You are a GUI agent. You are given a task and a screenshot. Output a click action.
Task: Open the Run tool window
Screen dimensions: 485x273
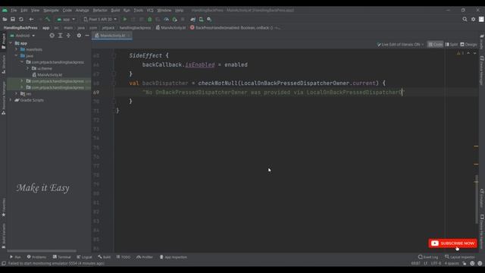(x=15, y=257)
